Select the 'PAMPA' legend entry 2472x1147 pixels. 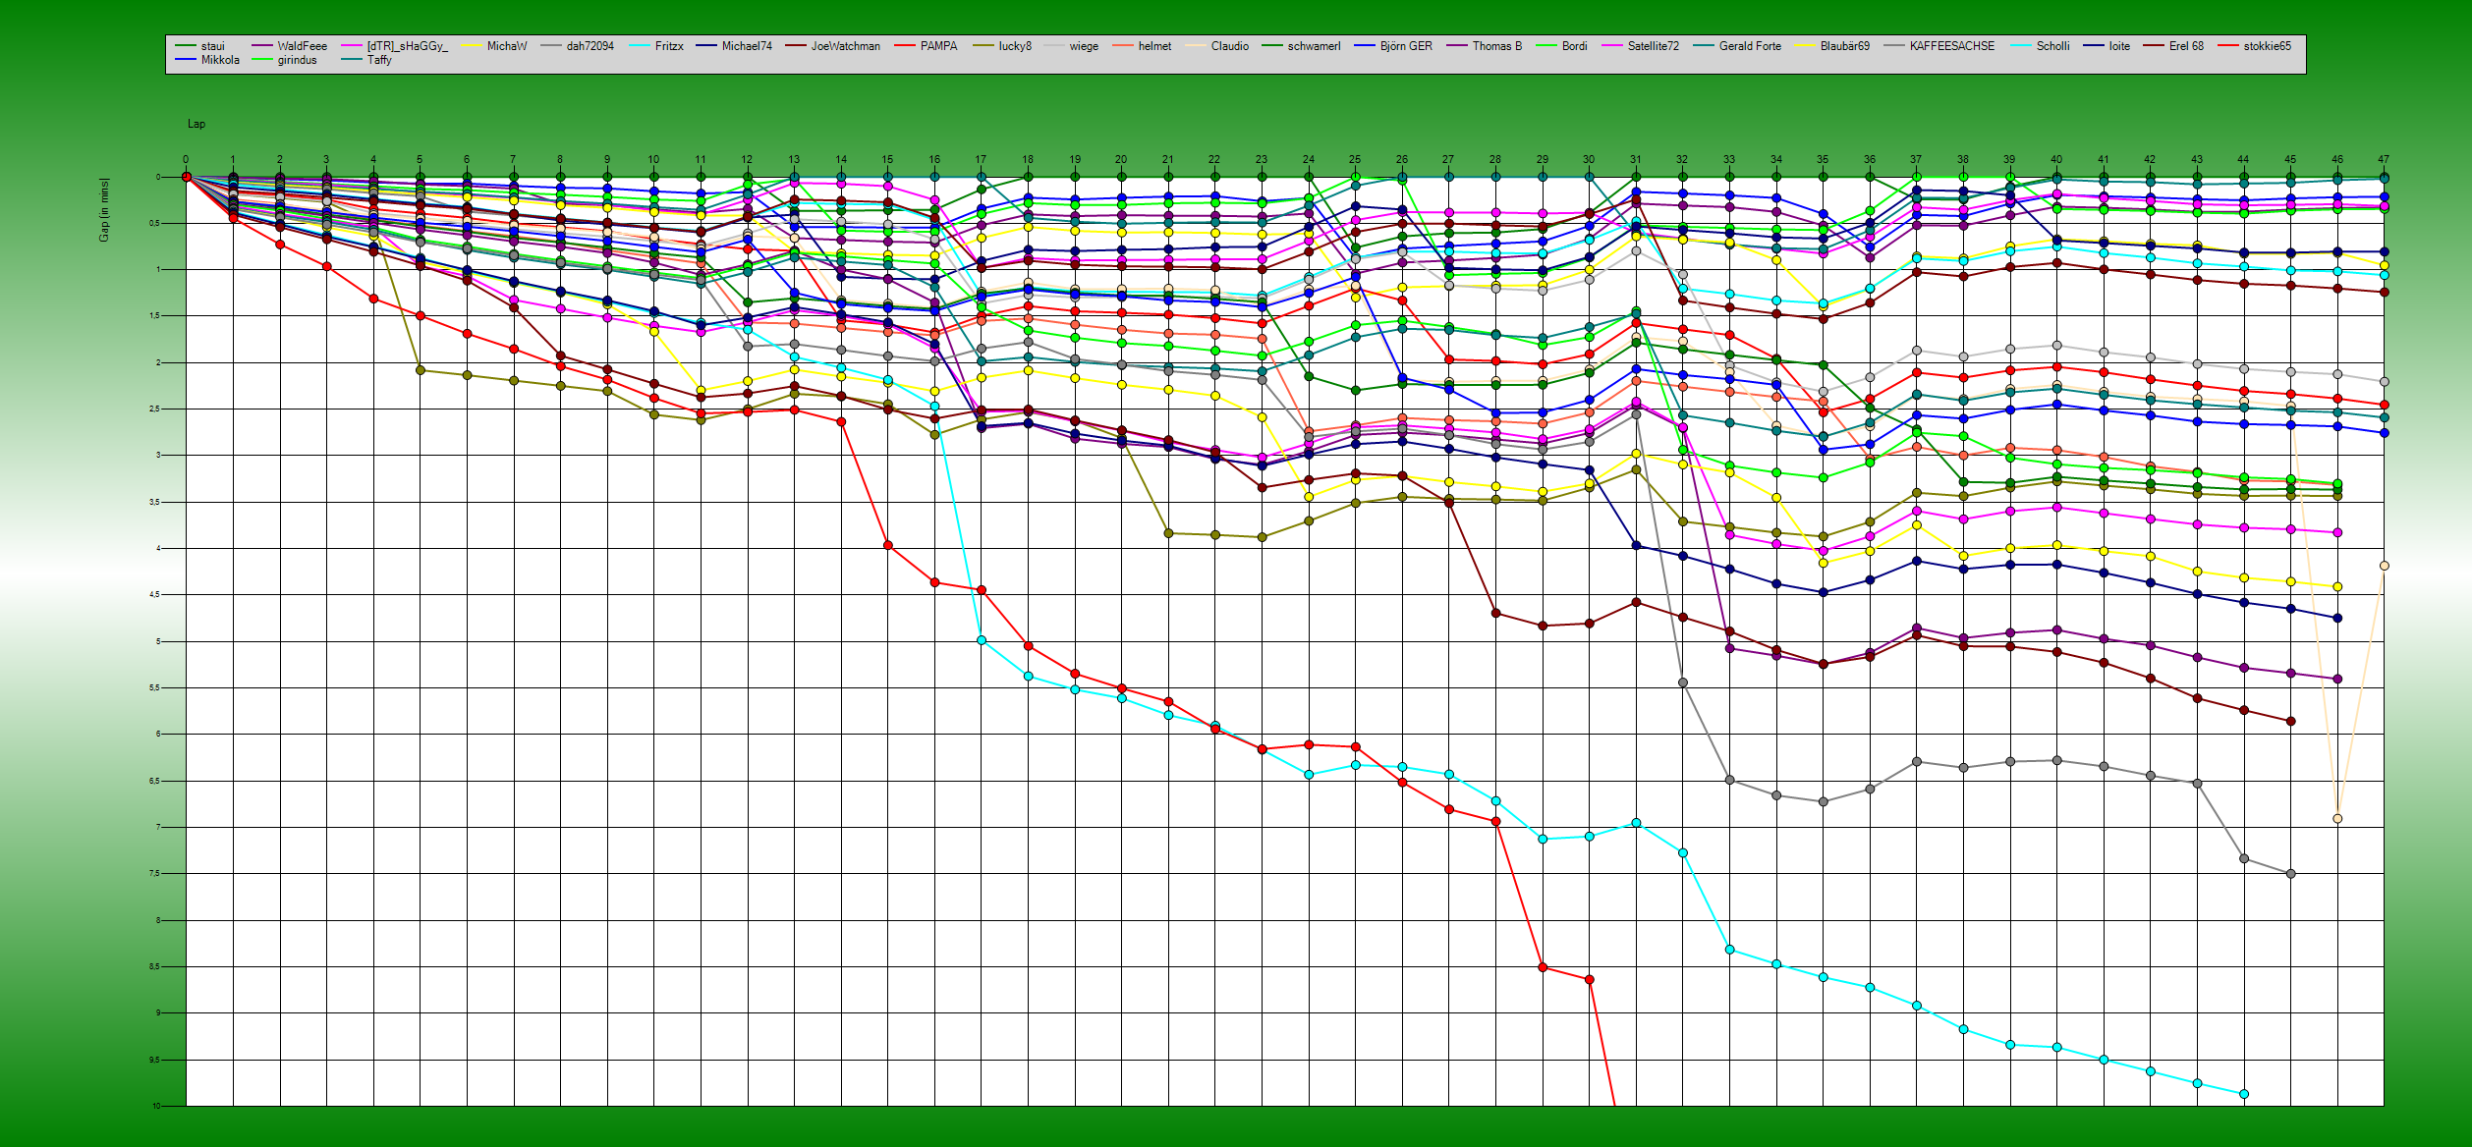pyautogui.click(x=938, y=46)
